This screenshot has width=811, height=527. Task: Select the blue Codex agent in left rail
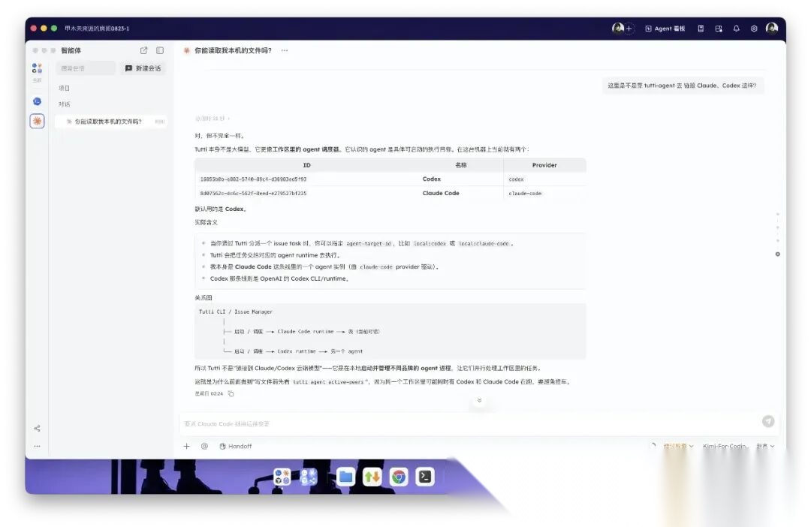click(x=38, y=101)
